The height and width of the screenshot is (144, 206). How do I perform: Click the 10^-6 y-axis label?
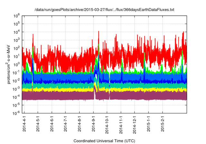pyautogui.click(x=16, y=113)
